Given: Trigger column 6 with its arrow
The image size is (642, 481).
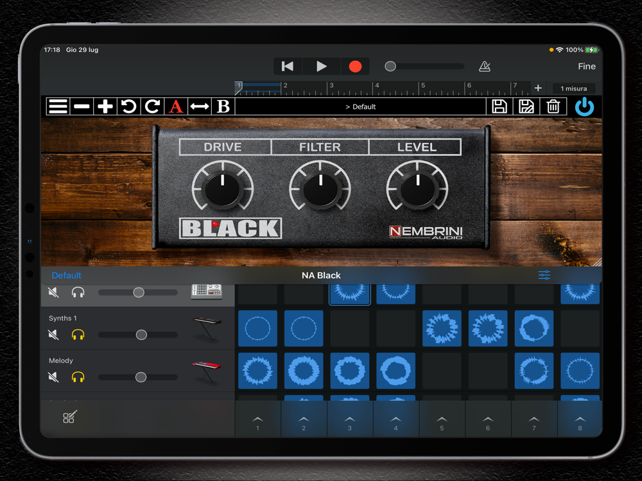Looking at the screenshot, I should coord(488,419).
